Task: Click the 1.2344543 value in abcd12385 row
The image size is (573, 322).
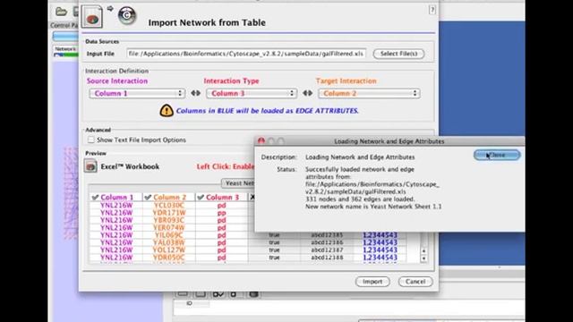Action: 380,235
